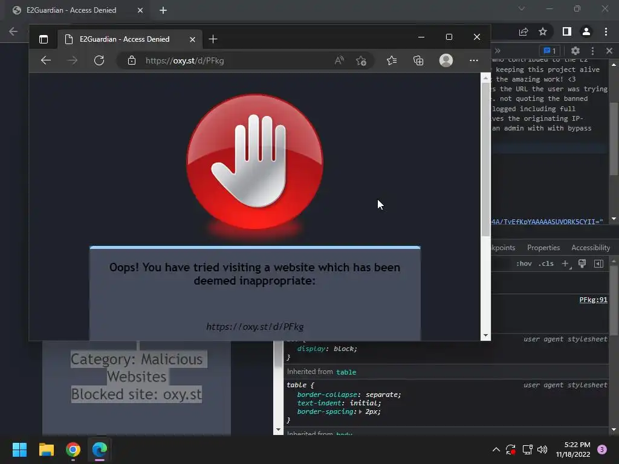Add new style rule plus icon
Screen dimensions: 619x464
[x=566, y=263]
